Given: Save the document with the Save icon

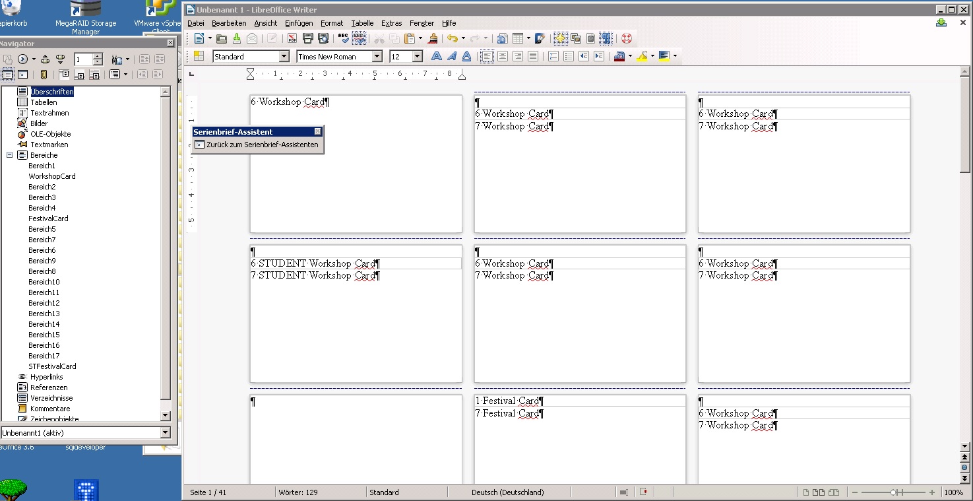Looking at the screenshot, I should pos(237,38).
